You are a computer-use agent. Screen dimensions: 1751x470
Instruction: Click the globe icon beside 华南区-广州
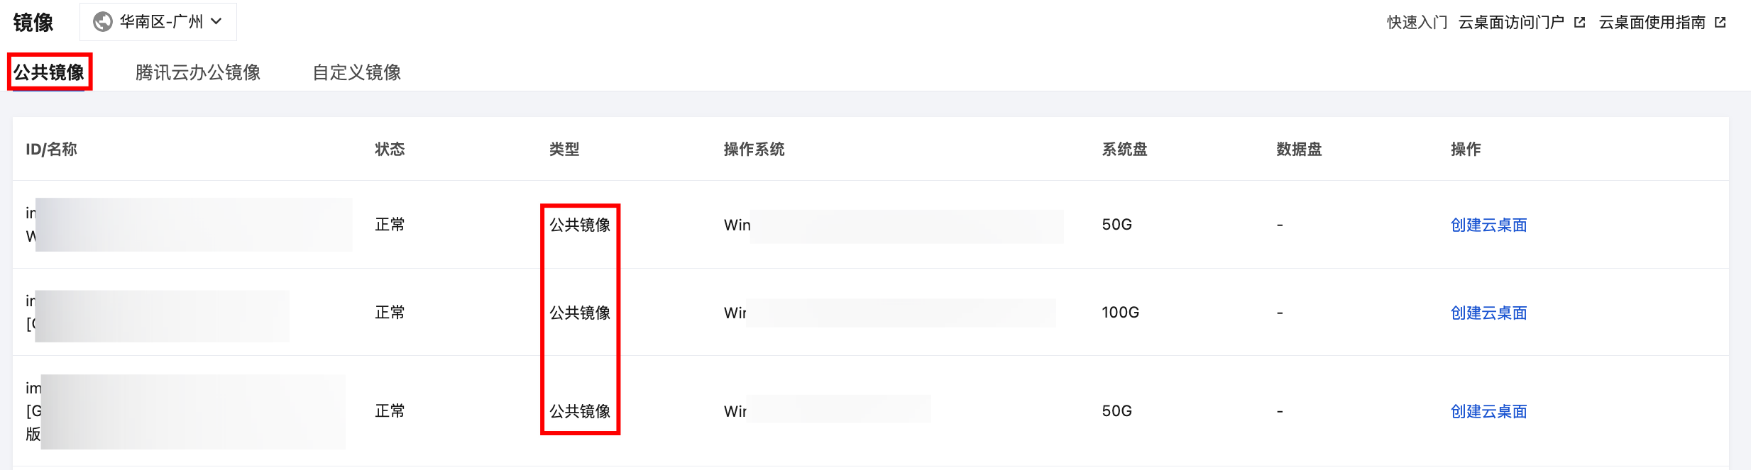103,22
